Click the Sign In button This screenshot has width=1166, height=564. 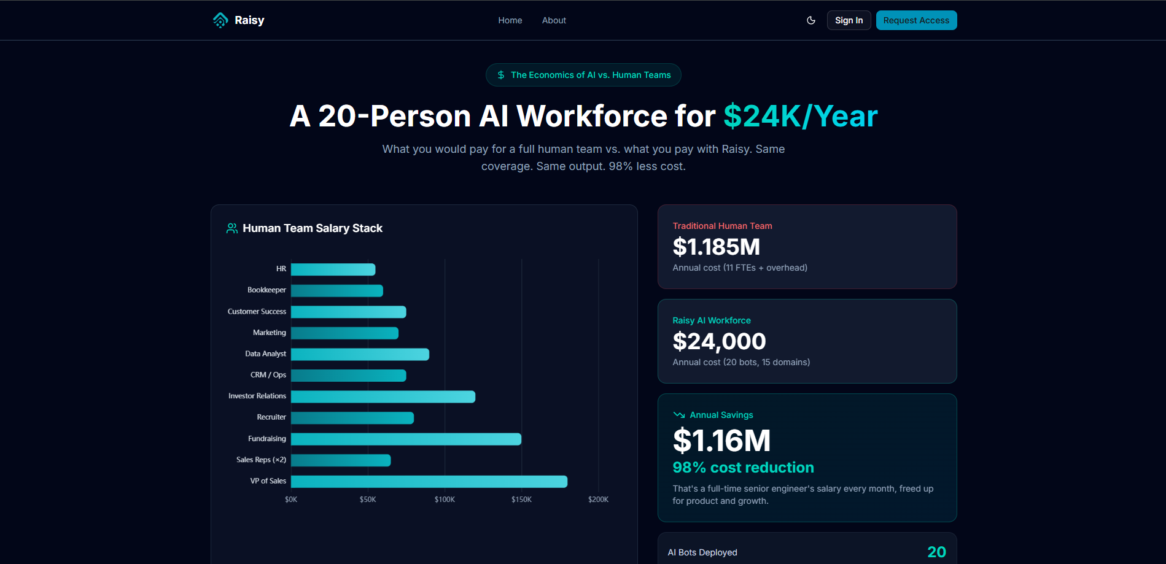pyautogui.click(x=849, y=20)
